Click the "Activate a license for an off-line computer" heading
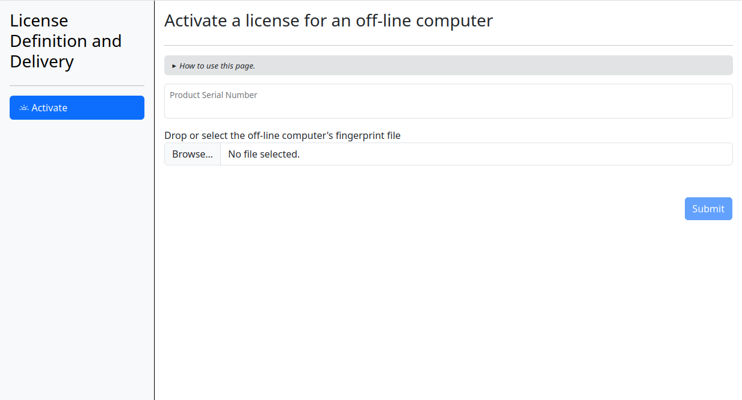Image resolution: width=742 pixels, height=400 pixels. 329,20
